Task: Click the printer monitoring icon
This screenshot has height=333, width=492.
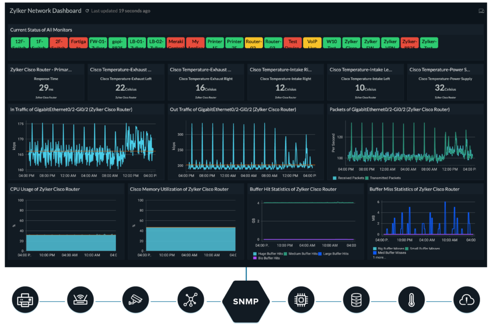Action: (25, 300)
